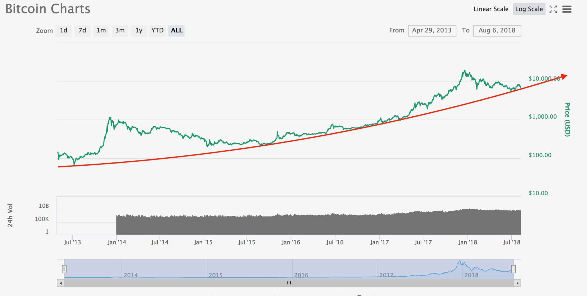Viewport: 587px width, 296px height.
Task: Set zoom range to 7d
Action: click(82, 31)
